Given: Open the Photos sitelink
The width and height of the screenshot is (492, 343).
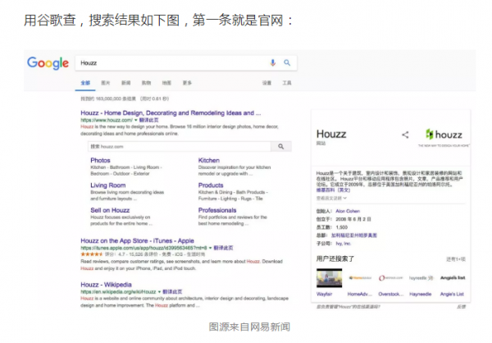Looking at the screenshot, I should click(x=100, y=160).
